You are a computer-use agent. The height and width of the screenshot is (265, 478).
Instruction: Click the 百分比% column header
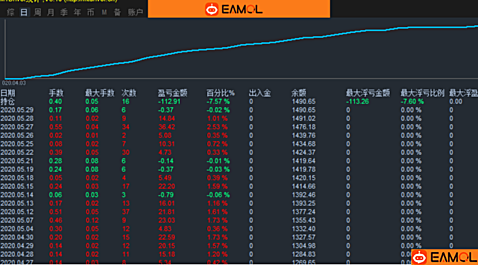(219, 93)
